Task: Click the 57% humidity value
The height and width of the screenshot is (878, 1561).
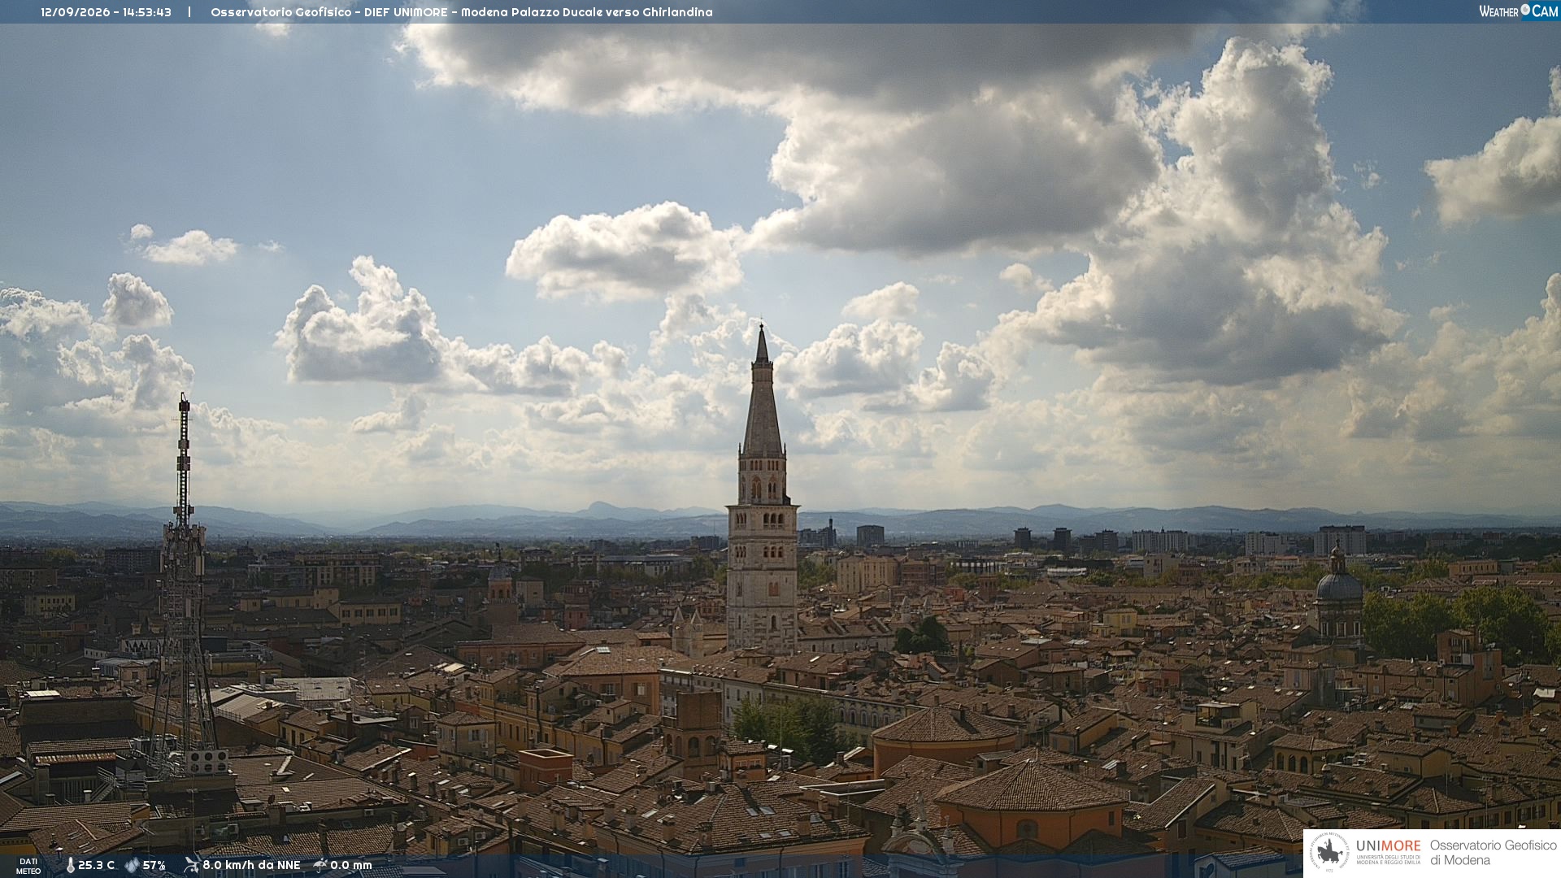Action: tap(154, 865)
